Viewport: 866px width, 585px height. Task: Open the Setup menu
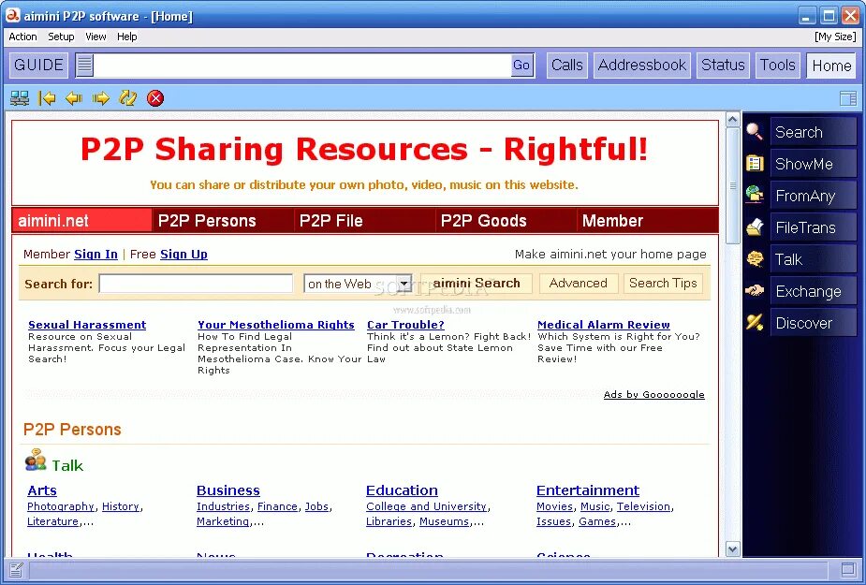pyautogui.click(x=61, y=37)
